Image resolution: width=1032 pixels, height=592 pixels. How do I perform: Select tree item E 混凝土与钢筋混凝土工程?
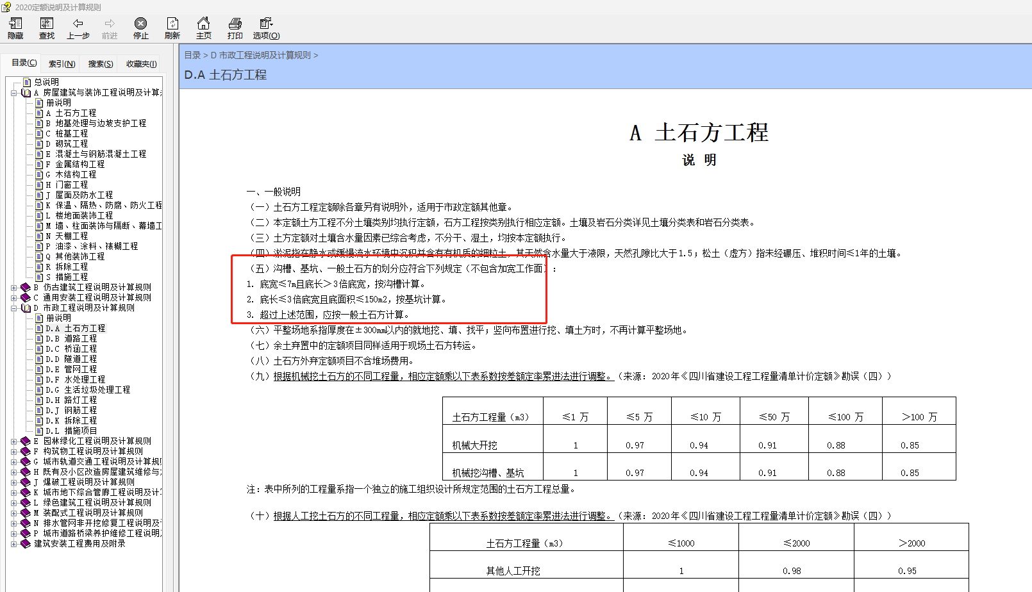[96, 154]
